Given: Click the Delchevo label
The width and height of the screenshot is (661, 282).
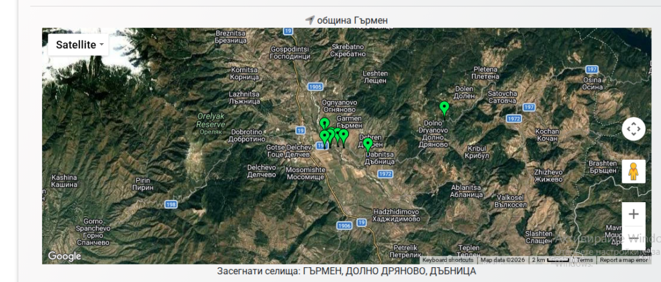Looking at the screenshot, I should (x=261, y=171).
